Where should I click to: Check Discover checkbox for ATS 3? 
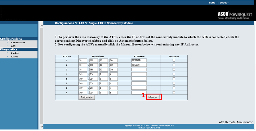pos(174,69)
